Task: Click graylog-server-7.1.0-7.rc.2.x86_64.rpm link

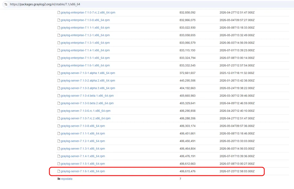Action: pos(85,118)
